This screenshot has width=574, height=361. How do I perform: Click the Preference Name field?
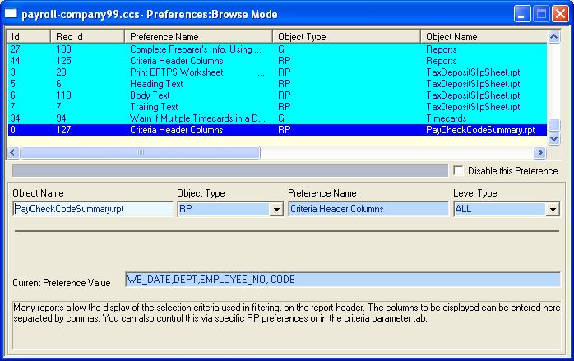coord(356,209)
